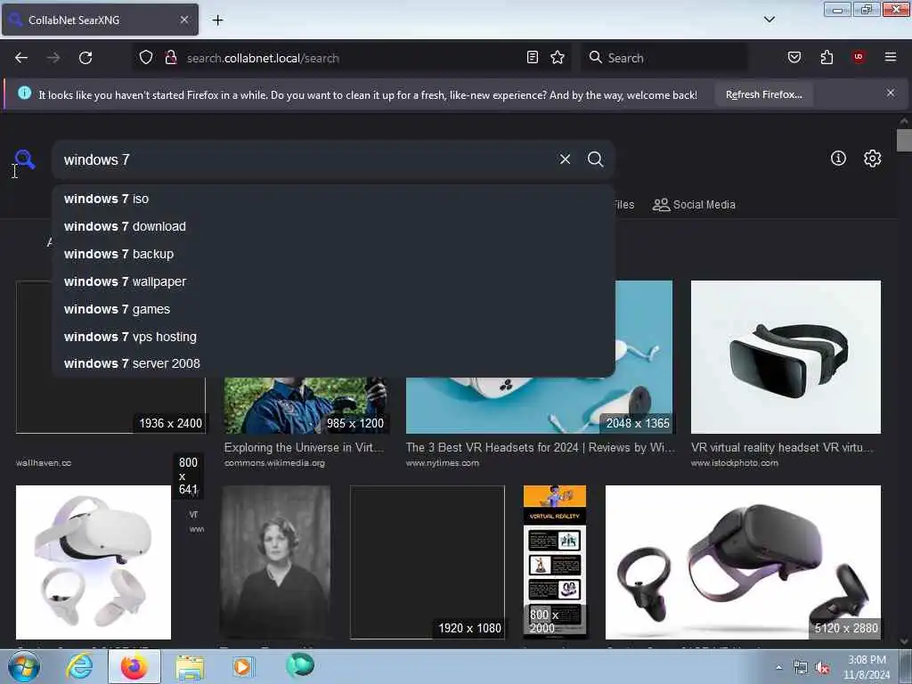The width and height of the screenshot is (912, 684).
Task: Open the tracking protection shield icon
Action: click(x=146, y=58)
